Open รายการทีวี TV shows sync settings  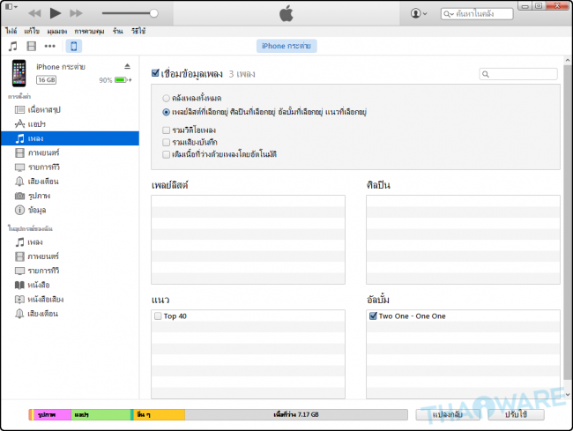click(70, 167)
